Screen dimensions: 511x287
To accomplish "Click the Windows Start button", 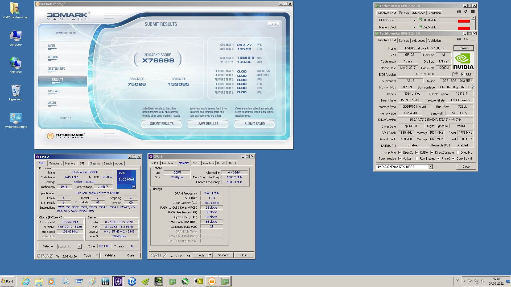I will coord(7,281).
